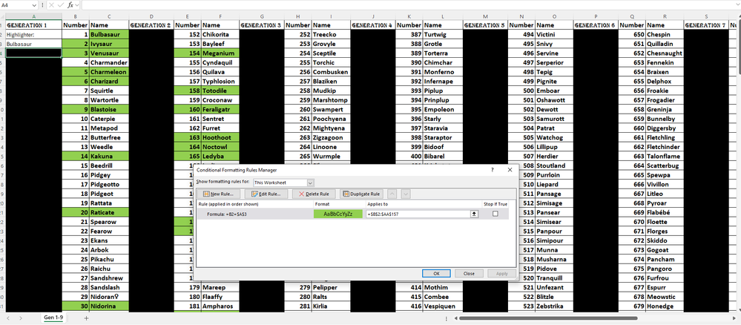Click the sheet tab bar splitter dots
Image resolution: width=741 pixels, height=325 pixels.
(x=447, y=318)
